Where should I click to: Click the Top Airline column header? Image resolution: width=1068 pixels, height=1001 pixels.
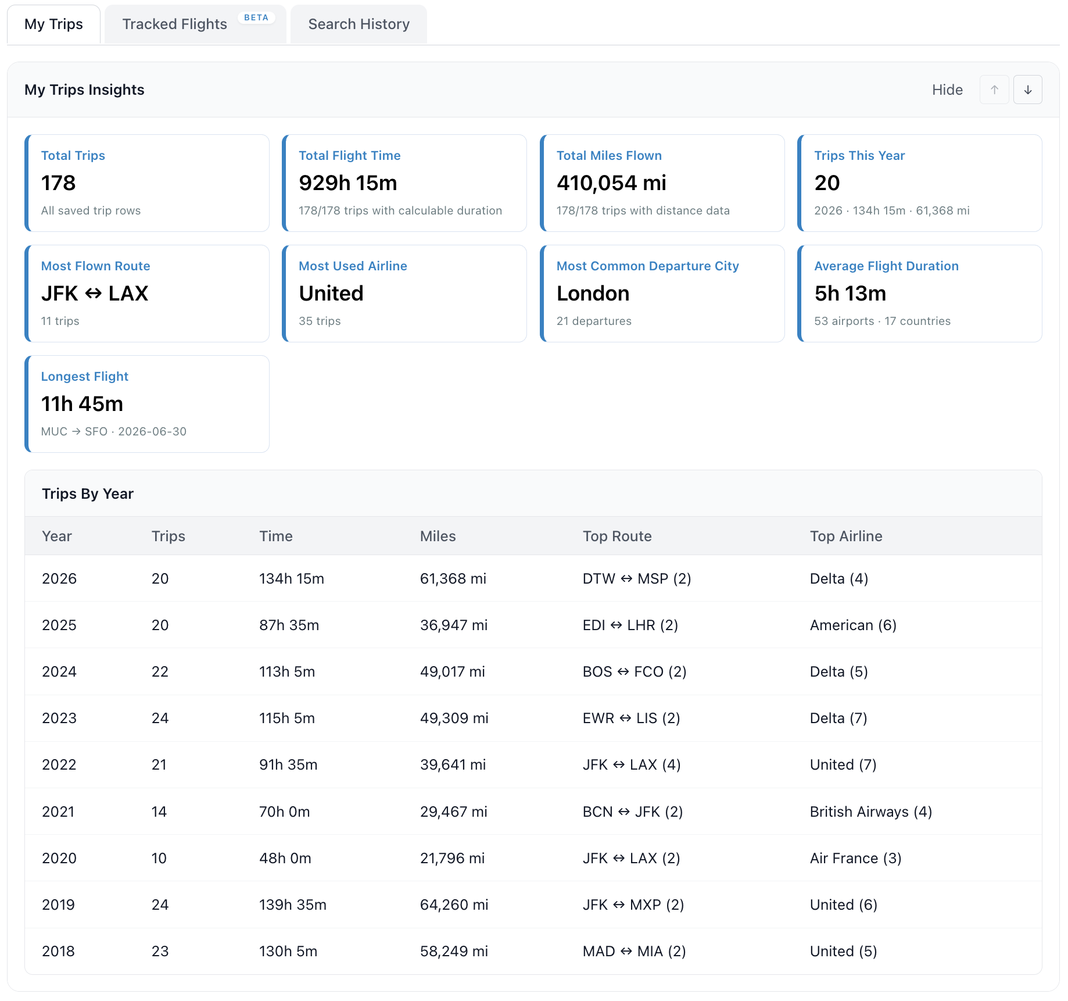pyautogui.click(x=846, y=536)
